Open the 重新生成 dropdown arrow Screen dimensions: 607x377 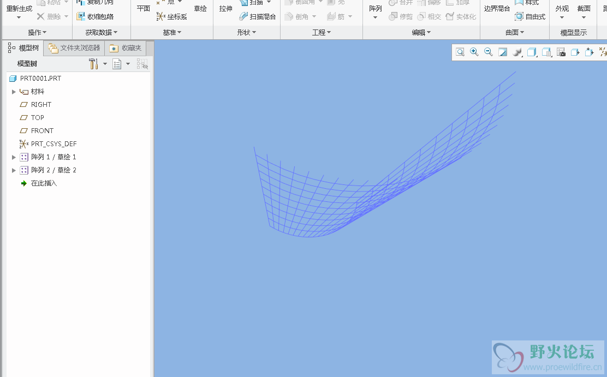pyautogui.click(x=19, y=18)
